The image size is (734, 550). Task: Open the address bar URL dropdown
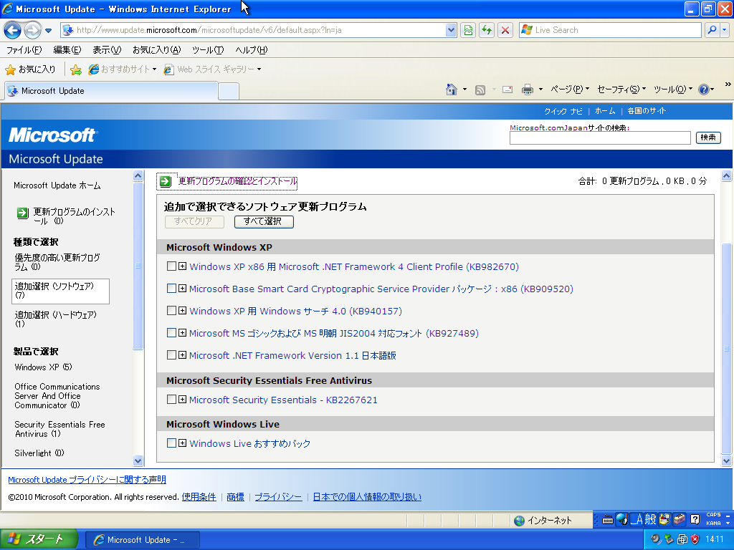click(451, 30)
